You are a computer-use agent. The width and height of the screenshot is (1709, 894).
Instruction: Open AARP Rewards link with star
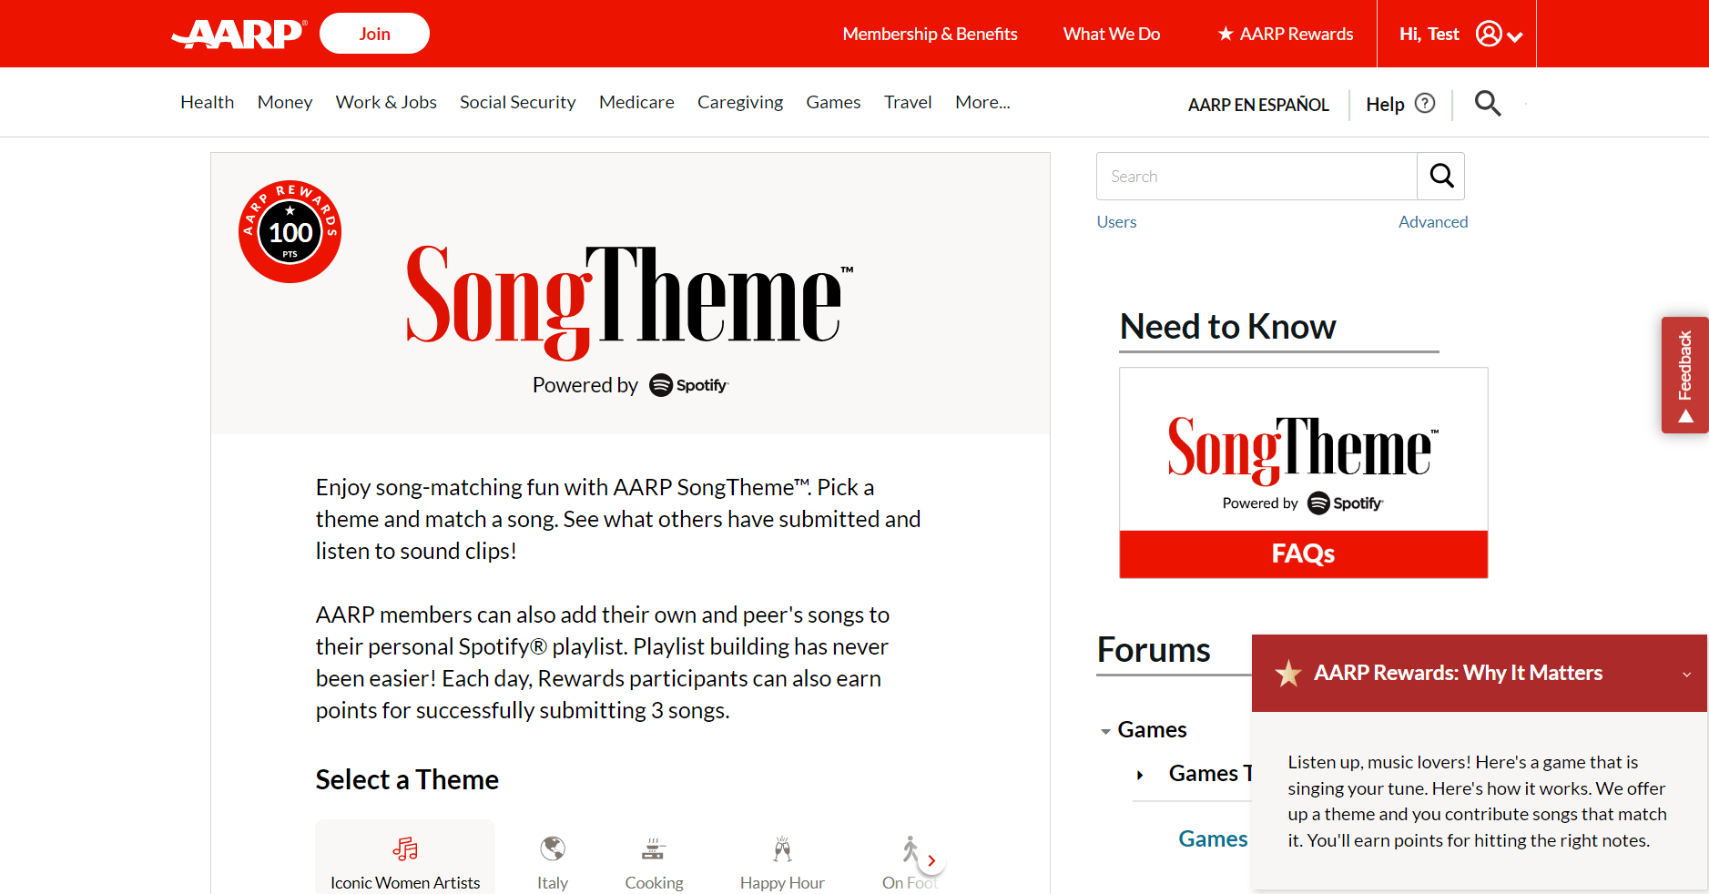coord(1286,34)
